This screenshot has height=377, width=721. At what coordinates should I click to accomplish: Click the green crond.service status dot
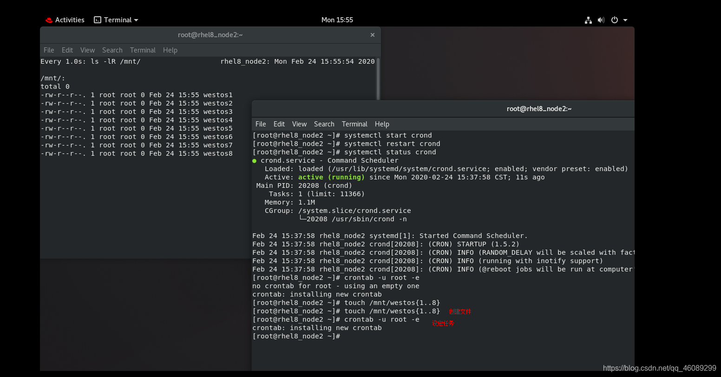254,161
